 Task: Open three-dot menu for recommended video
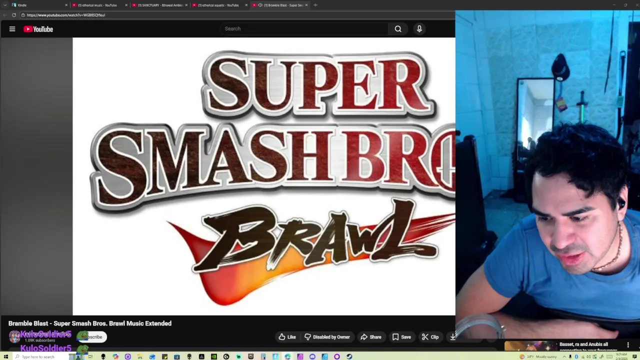pyautogui.click(x=628, y=345)
